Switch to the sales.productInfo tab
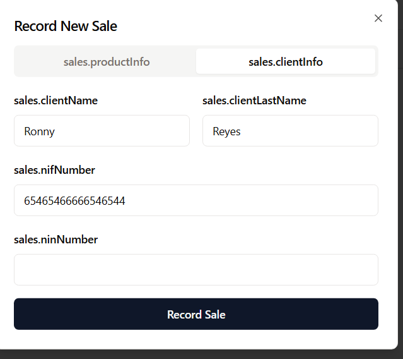The height and width of the screenshot is (359, 403). click(107, 62)
